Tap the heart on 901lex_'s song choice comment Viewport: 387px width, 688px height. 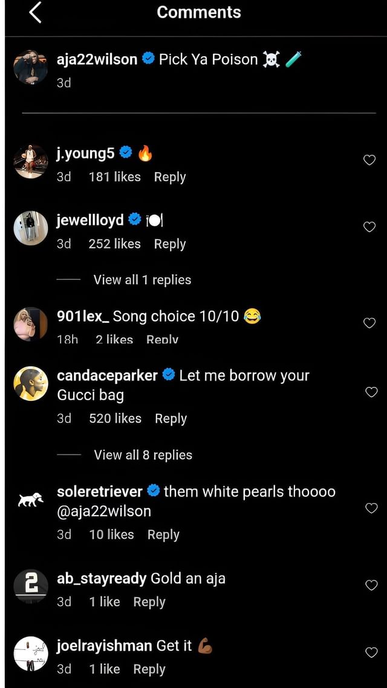(369, 323)
